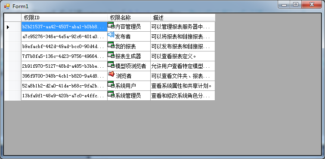Click the icon beside 内容管理员
This screenshot has height=159, width=325.
tap(111, 25)
